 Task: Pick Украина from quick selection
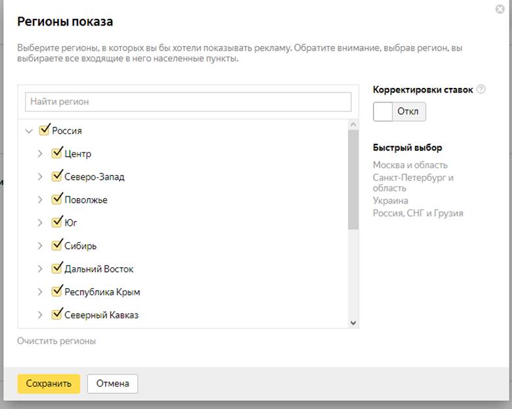tap(391, 200)
